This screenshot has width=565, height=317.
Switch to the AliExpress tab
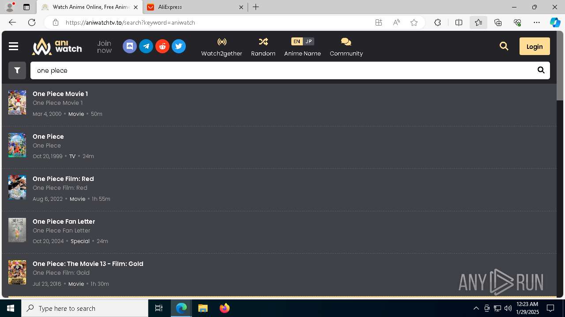[195, 7]
